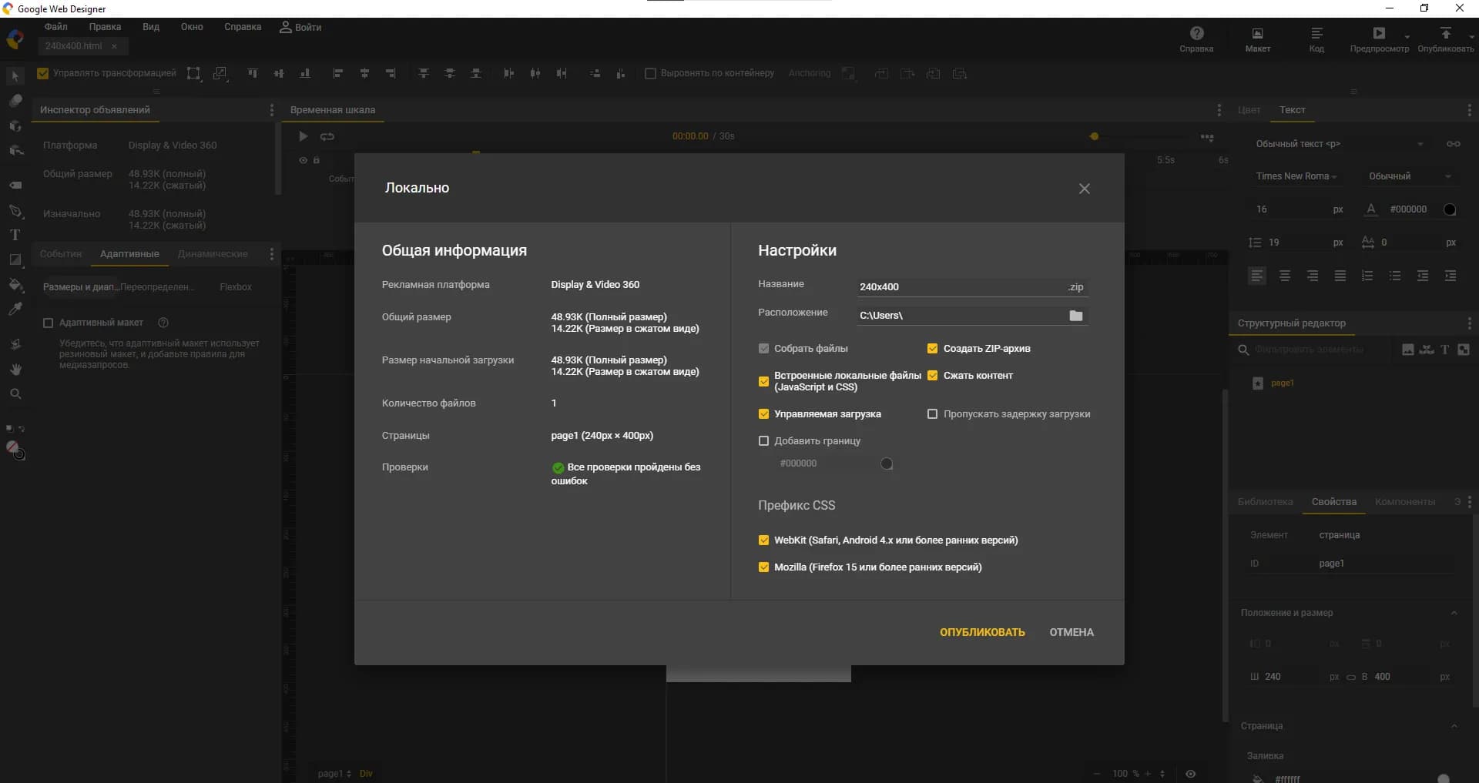This screenshot has height=783, width=1479.
Task: Collapse the Положение и размер section
Action: point(1454,613)
